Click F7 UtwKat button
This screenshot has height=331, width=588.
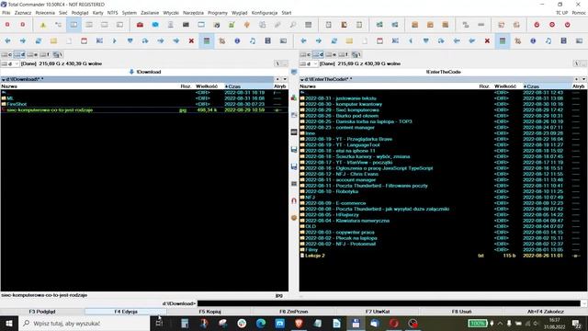pyautogui.click(x=378, y=312)
